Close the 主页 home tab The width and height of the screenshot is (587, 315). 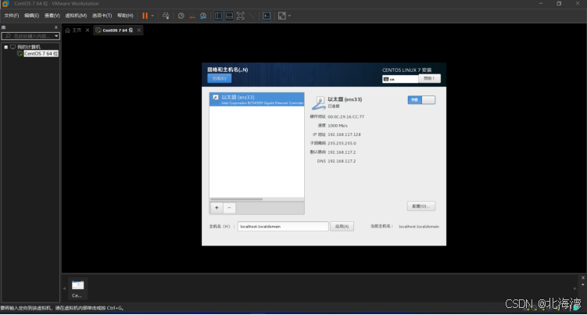pyautogui.click(x=88, y=30)
